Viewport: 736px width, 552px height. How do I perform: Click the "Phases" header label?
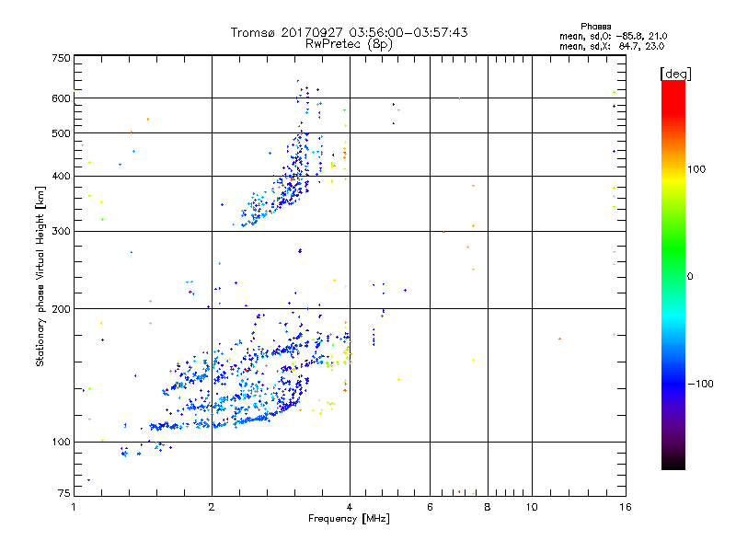click(x=595, y=27)
